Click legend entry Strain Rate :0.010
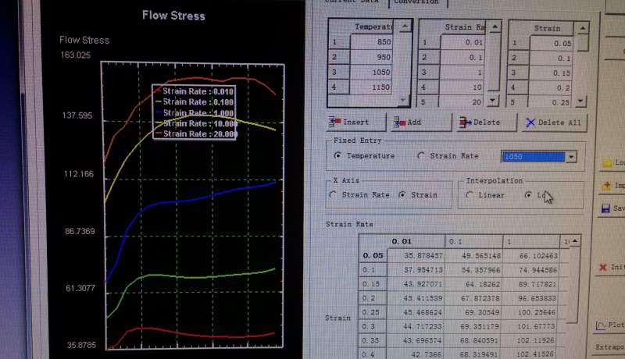Viewport: 625px width, 359px height. click(195, 91)
